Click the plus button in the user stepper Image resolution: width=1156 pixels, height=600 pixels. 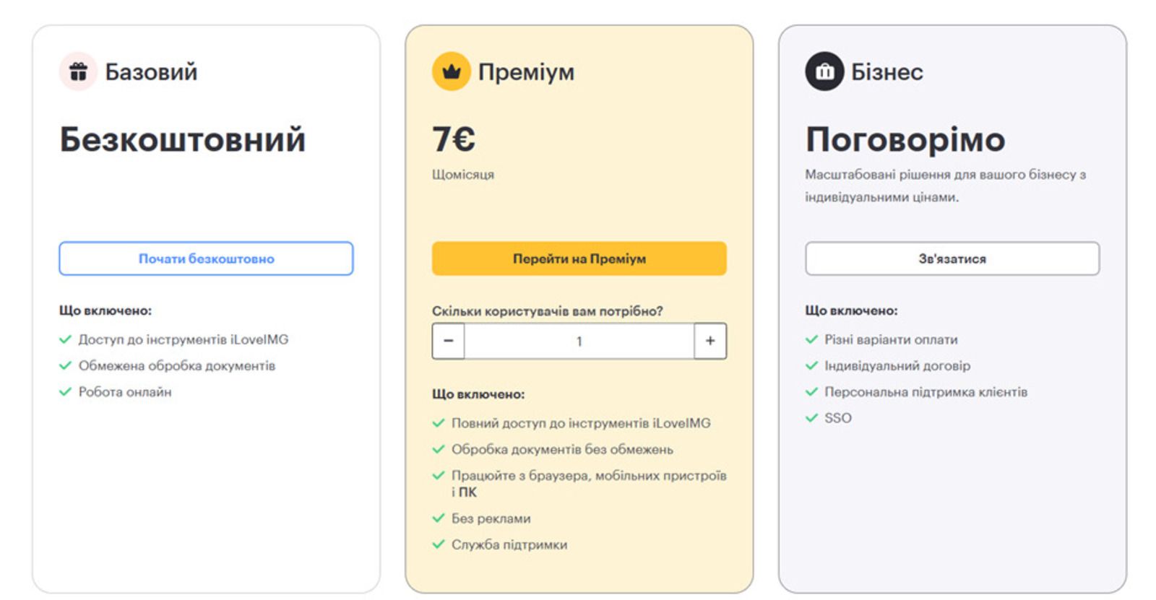pos(709,341)
